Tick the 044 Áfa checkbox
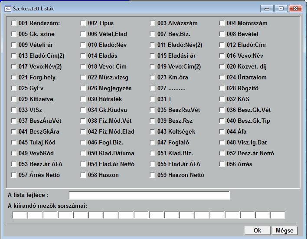Image resolution: width=307 pixels, height=239 pixels. point(222,132)
